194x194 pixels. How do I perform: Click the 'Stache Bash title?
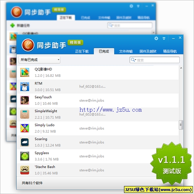[x=45, y=167]
